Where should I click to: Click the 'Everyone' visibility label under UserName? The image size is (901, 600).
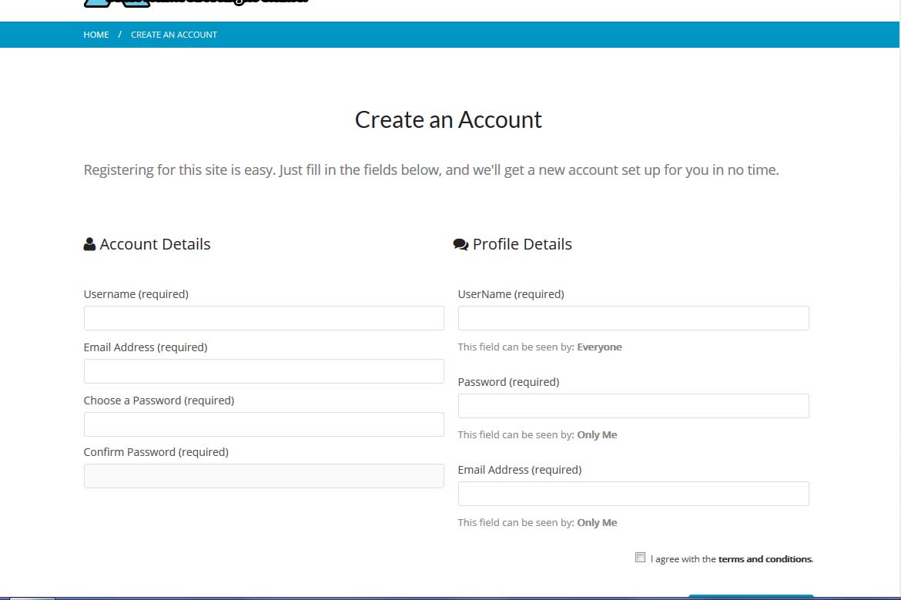[x=599, y=347]
